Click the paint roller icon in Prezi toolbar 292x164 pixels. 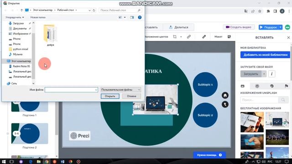(x=204, y=37)
